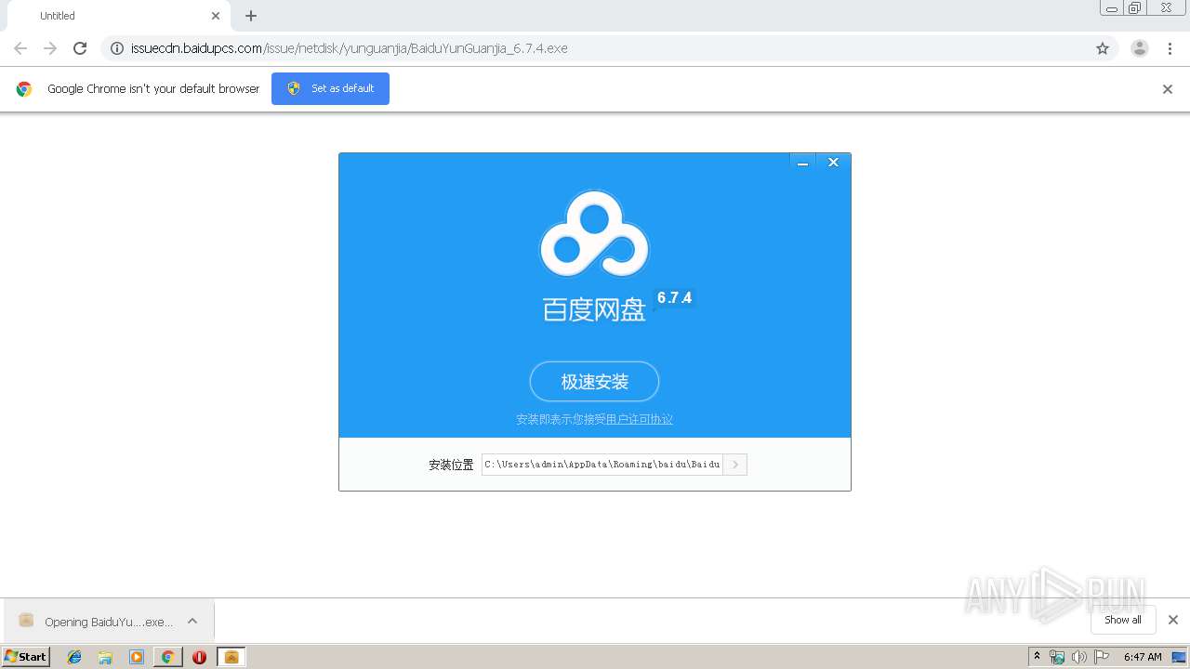
Task: Click the address bar URL
Action: click(x=350, y=48)
